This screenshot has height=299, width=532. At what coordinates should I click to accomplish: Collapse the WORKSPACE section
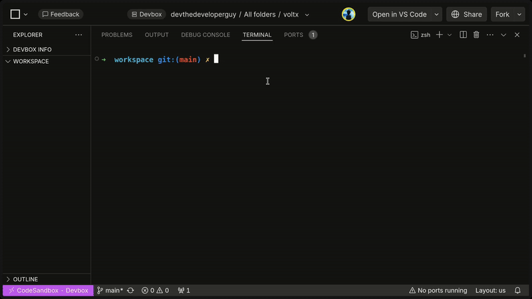click(x=47, y=61)
